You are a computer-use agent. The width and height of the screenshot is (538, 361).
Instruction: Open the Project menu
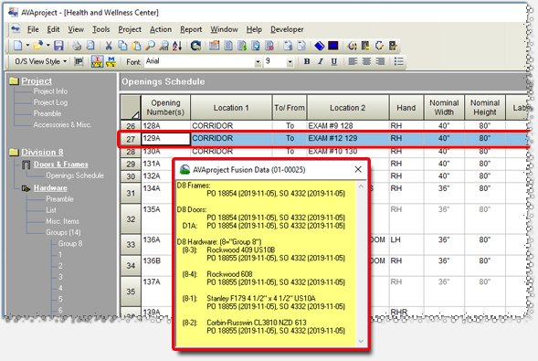130,29
